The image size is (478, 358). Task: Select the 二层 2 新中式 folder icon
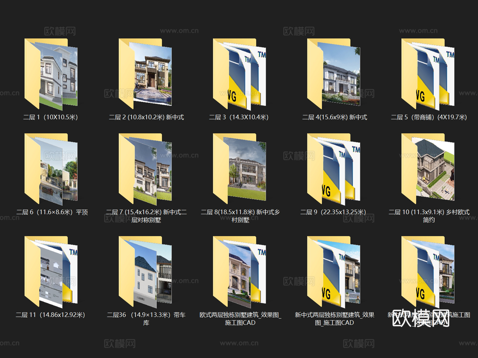pyautogui.click(x=145, y=74)
